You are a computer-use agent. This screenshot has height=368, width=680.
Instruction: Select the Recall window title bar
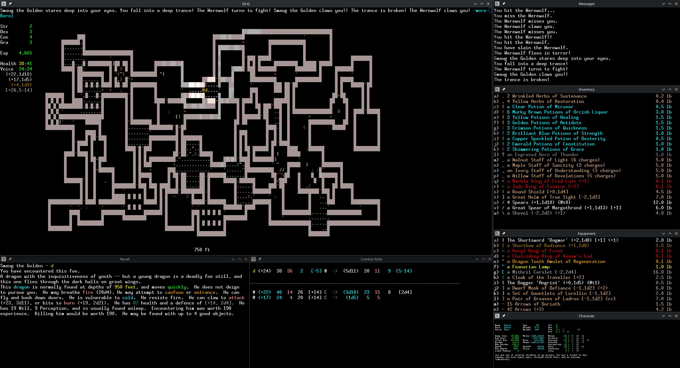click(125, 259)
